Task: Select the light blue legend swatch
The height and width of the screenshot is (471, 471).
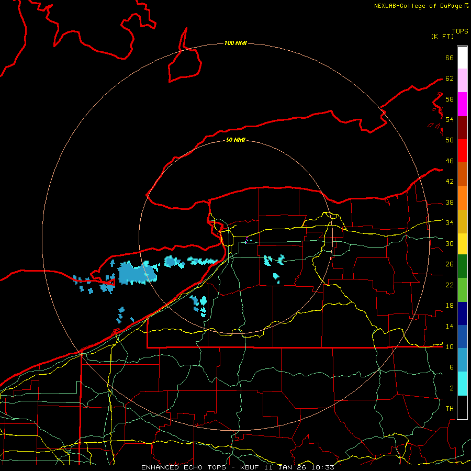Action: (x=462, y=360)
